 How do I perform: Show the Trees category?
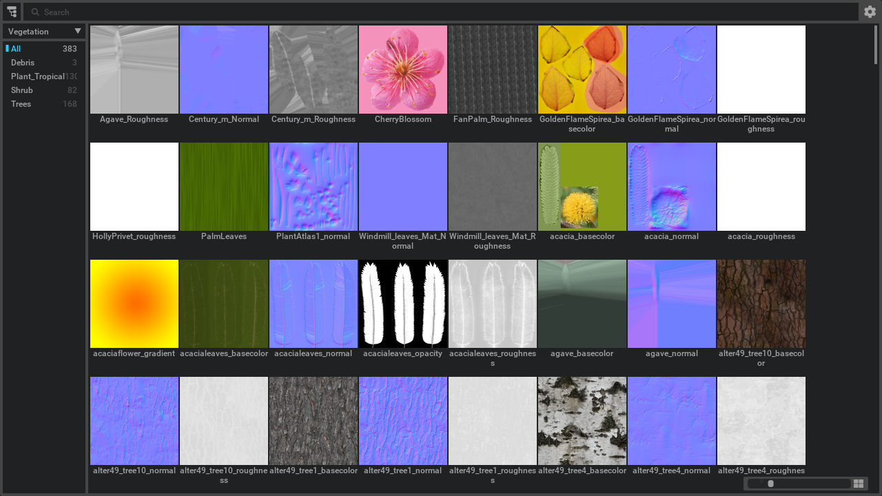[x=21, y=104]
